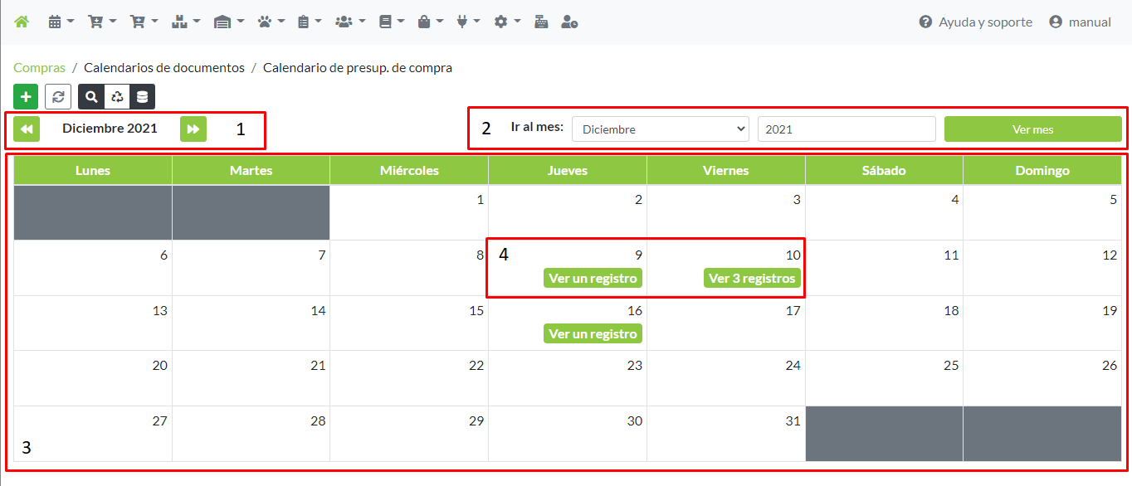This screenshot has height=486, width=1132.
Task: Open the paw icon dropdown menu
Action: click(x=271, y=22)
